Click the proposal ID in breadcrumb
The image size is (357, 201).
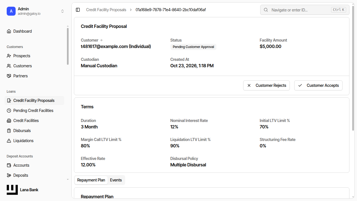pyautogui.click(x=171, y=10)
